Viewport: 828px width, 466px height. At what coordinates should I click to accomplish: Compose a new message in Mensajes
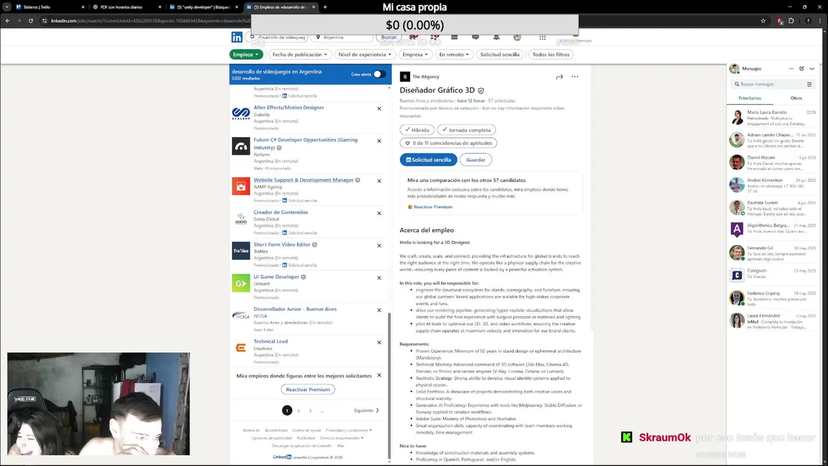[801, 69]
